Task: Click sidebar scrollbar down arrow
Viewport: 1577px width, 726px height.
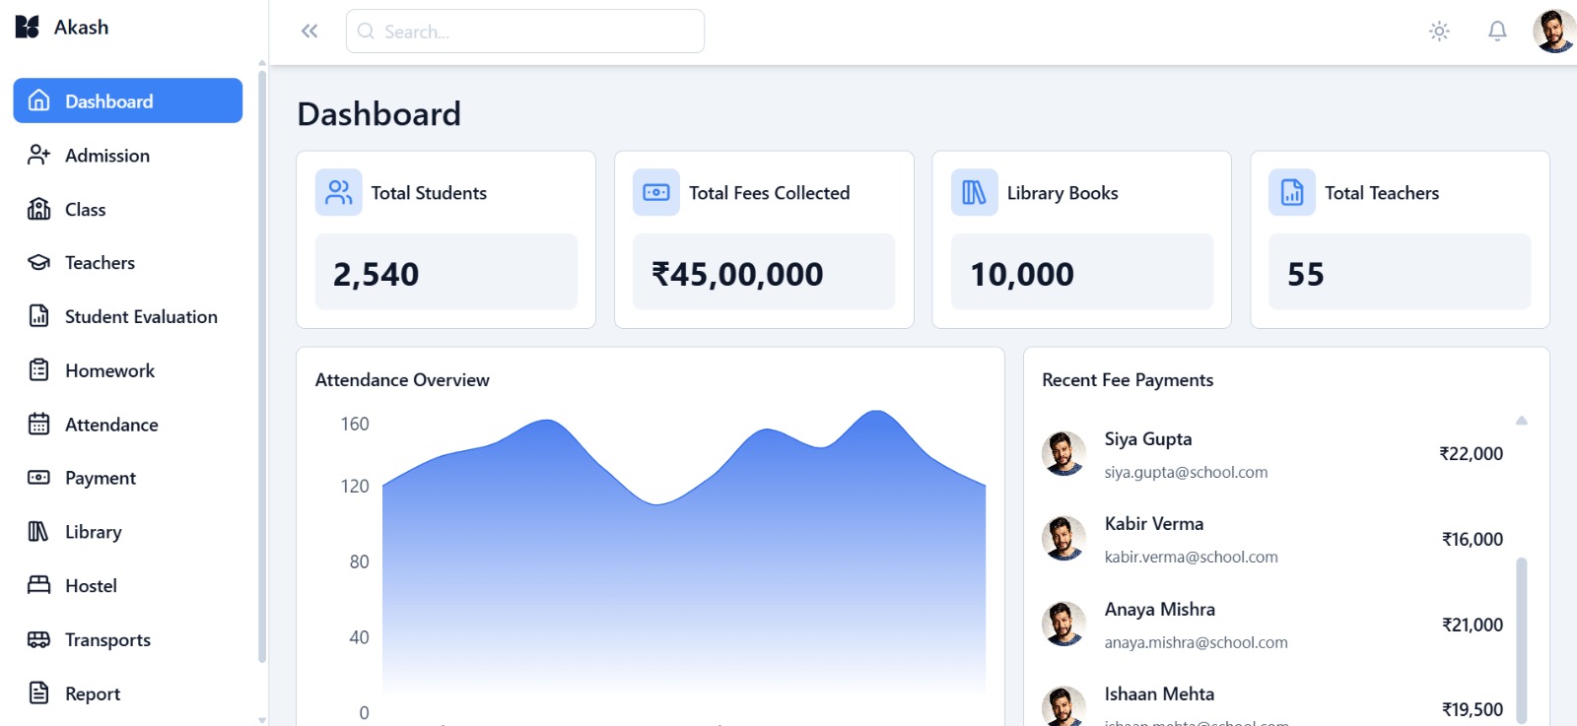Action: coord(262,720)
